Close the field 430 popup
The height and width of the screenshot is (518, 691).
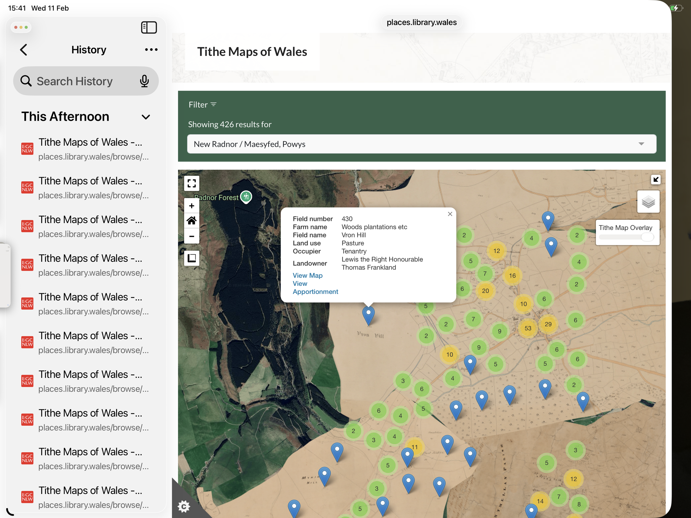[450, 214]
